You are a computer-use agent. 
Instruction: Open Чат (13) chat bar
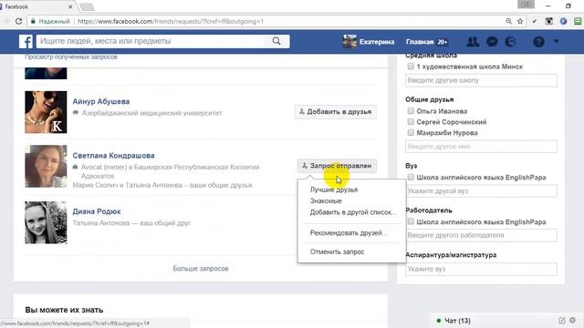457,321
